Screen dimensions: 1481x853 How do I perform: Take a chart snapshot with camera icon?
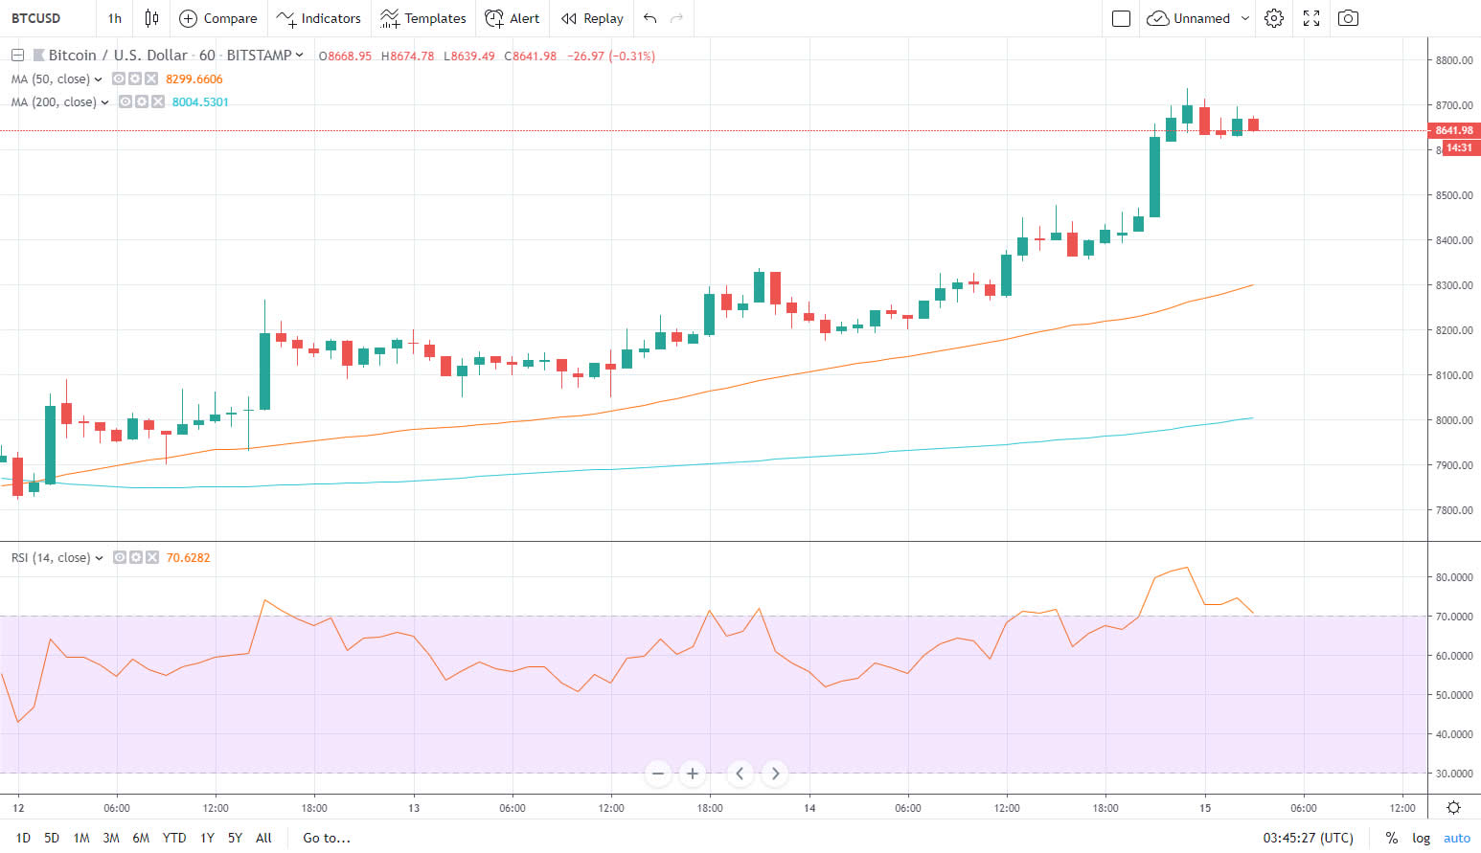coord(1348,18)
